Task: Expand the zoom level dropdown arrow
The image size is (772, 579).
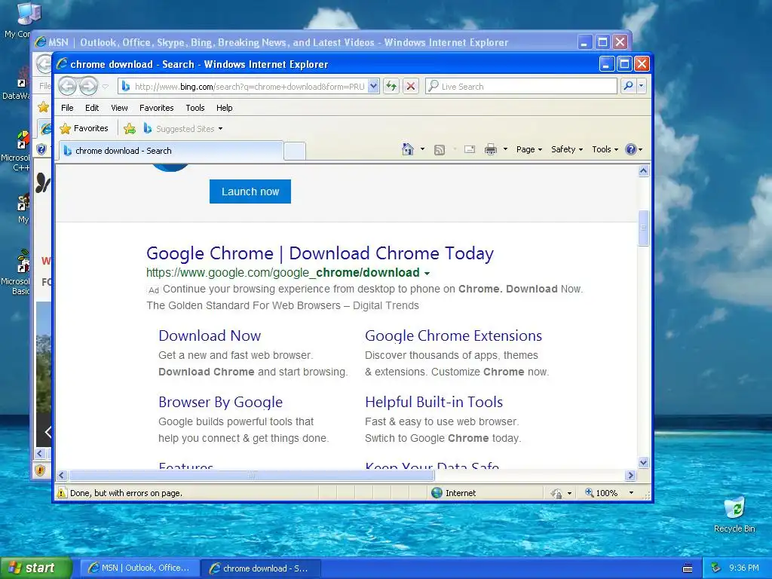Action: tap(631, 493)
